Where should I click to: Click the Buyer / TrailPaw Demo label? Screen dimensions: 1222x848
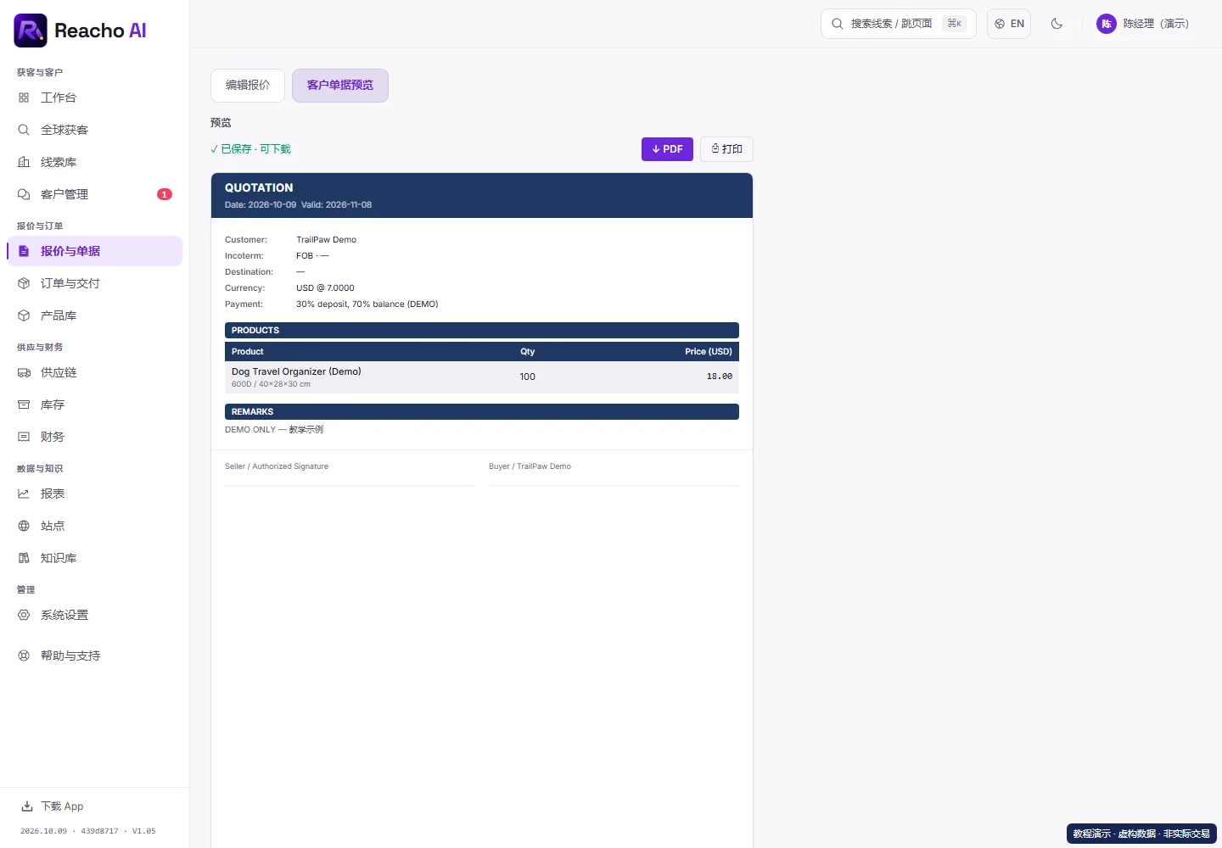pyautogui.click(x=530, y=466)
